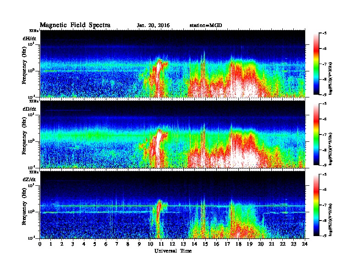Click the "-5" tick on dZ/dt color scale
Screen dimensions: 363x280
click(x=324, y=174)
